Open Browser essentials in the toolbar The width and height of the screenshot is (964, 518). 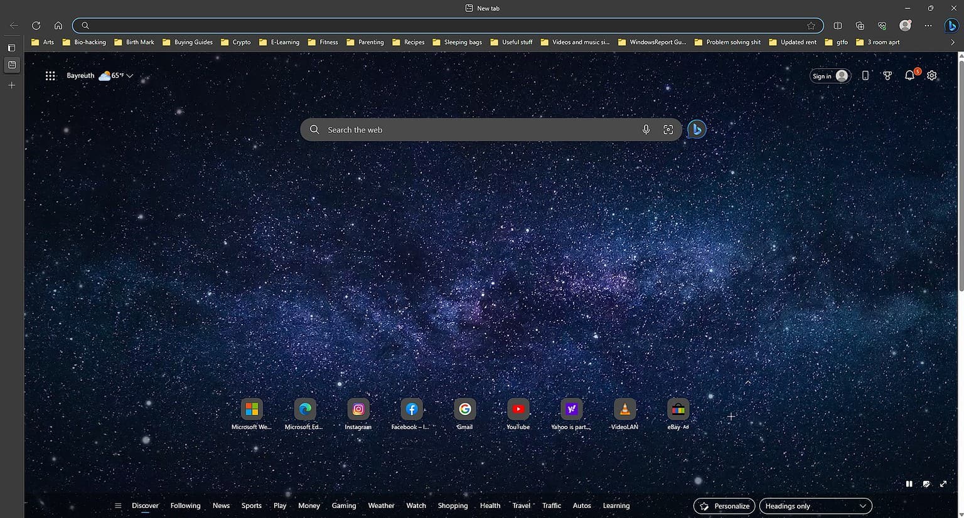(x=881, y=25)
